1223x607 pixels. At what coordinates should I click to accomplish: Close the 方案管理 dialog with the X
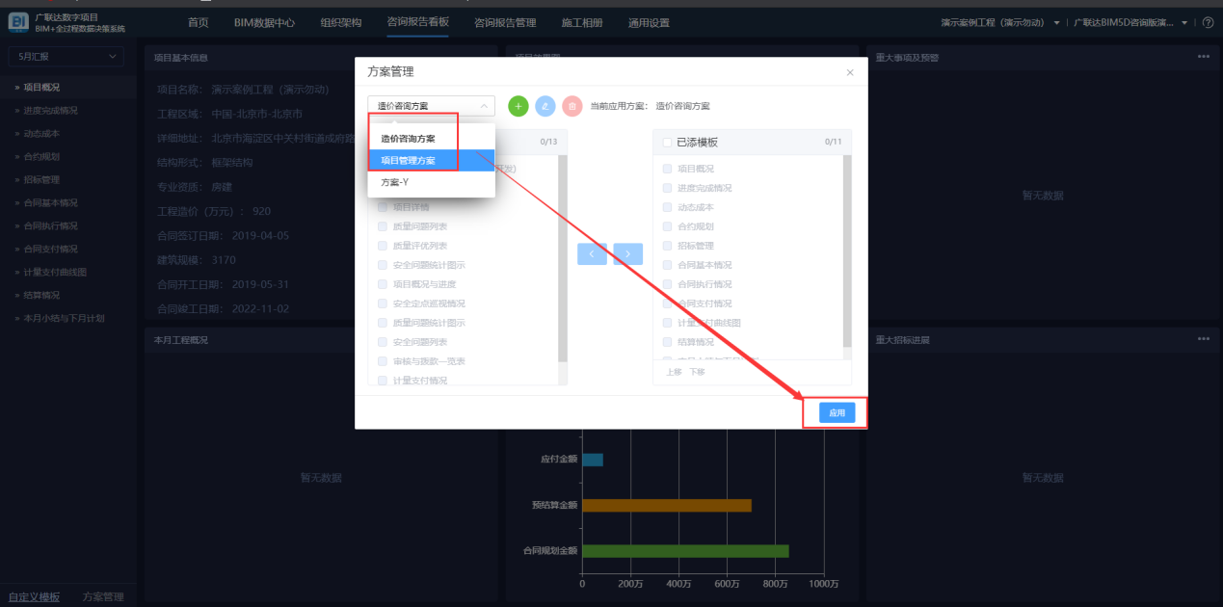[849, 72]
